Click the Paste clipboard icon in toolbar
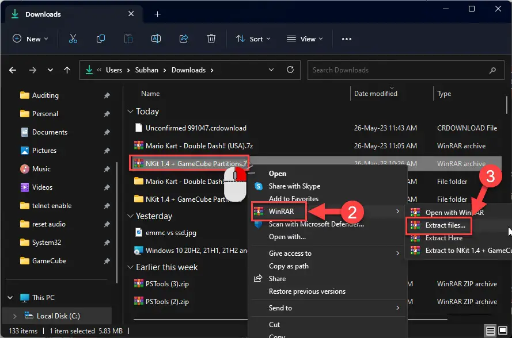The image size is (512, 338). pos(128,39)
